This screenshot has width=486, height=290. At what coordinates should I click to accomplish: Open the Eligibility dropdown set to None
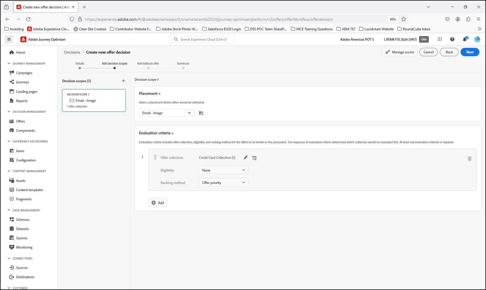223,170
